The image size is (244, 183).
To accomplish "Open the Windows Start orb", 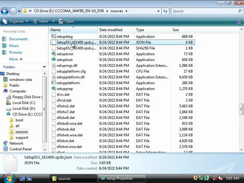I will click(9, 178).
